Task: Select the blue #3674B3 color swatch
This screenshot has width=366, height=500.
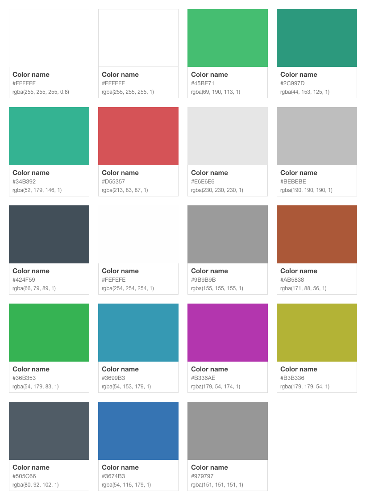Action: [138, 431]
